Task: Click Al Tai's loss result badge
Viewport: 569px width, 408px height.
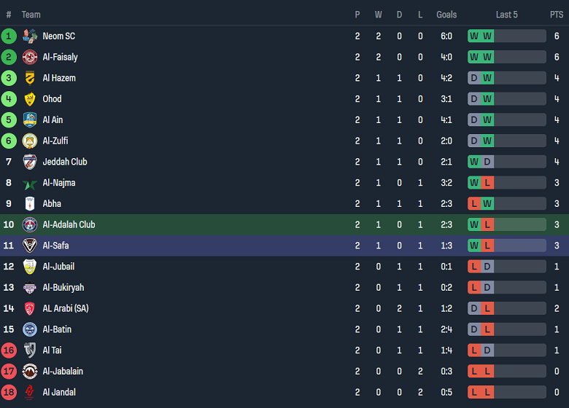Action: click(474, 350)
